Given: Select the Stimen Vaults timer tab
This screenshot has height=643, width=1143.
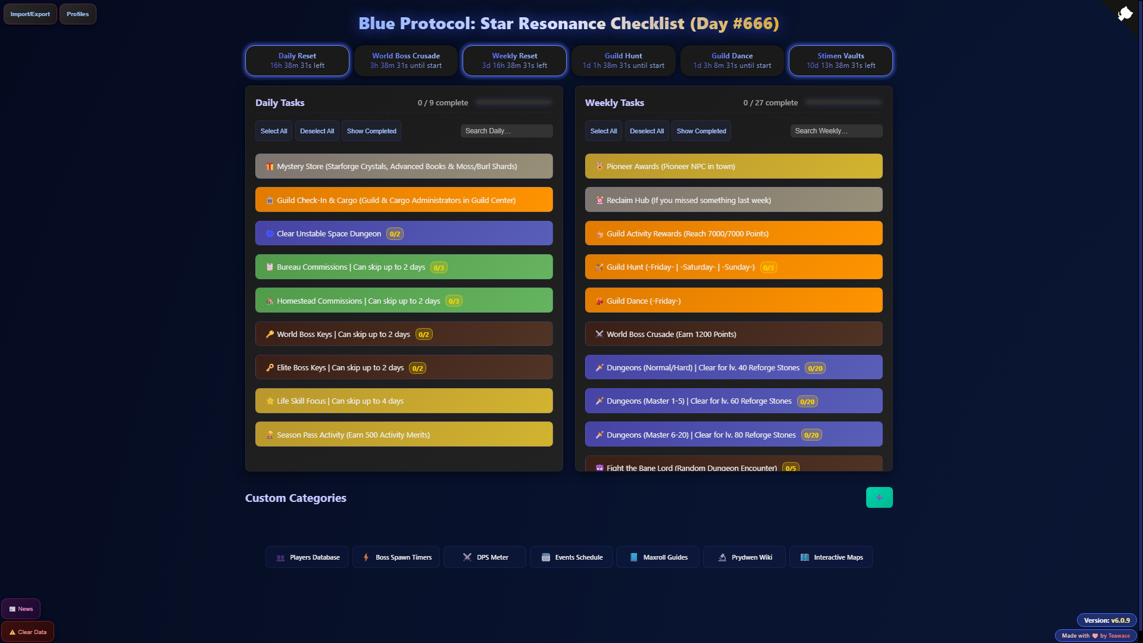Looking at the screenshot, I should [x=840, y=61].
